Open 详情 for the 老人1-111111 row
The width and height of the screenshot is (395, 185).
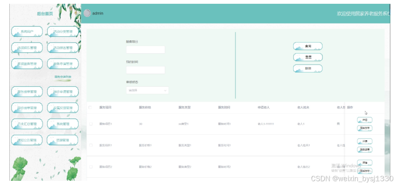(364, 120)
